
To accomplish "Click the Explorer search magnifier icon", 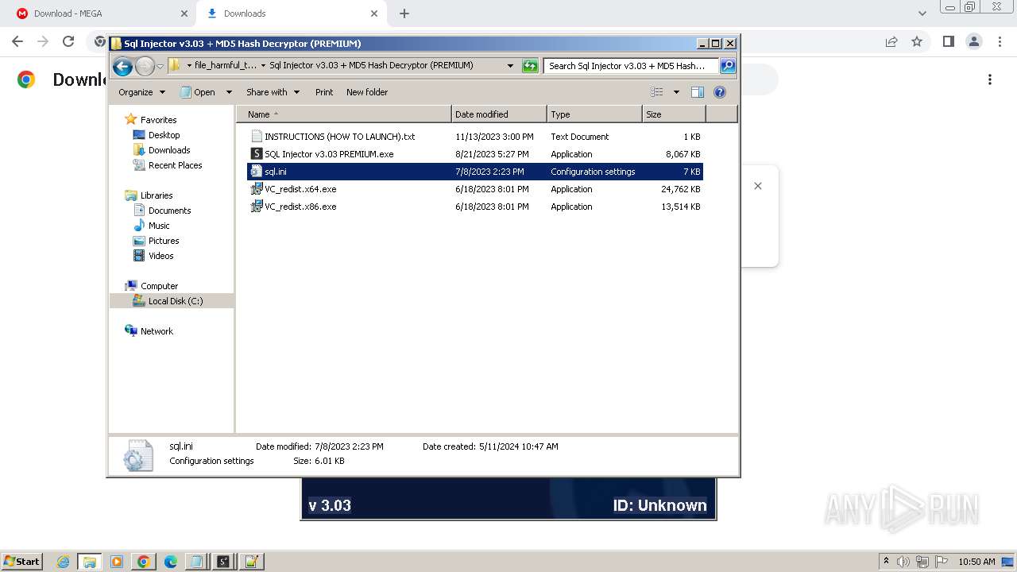I will [727, 66].
